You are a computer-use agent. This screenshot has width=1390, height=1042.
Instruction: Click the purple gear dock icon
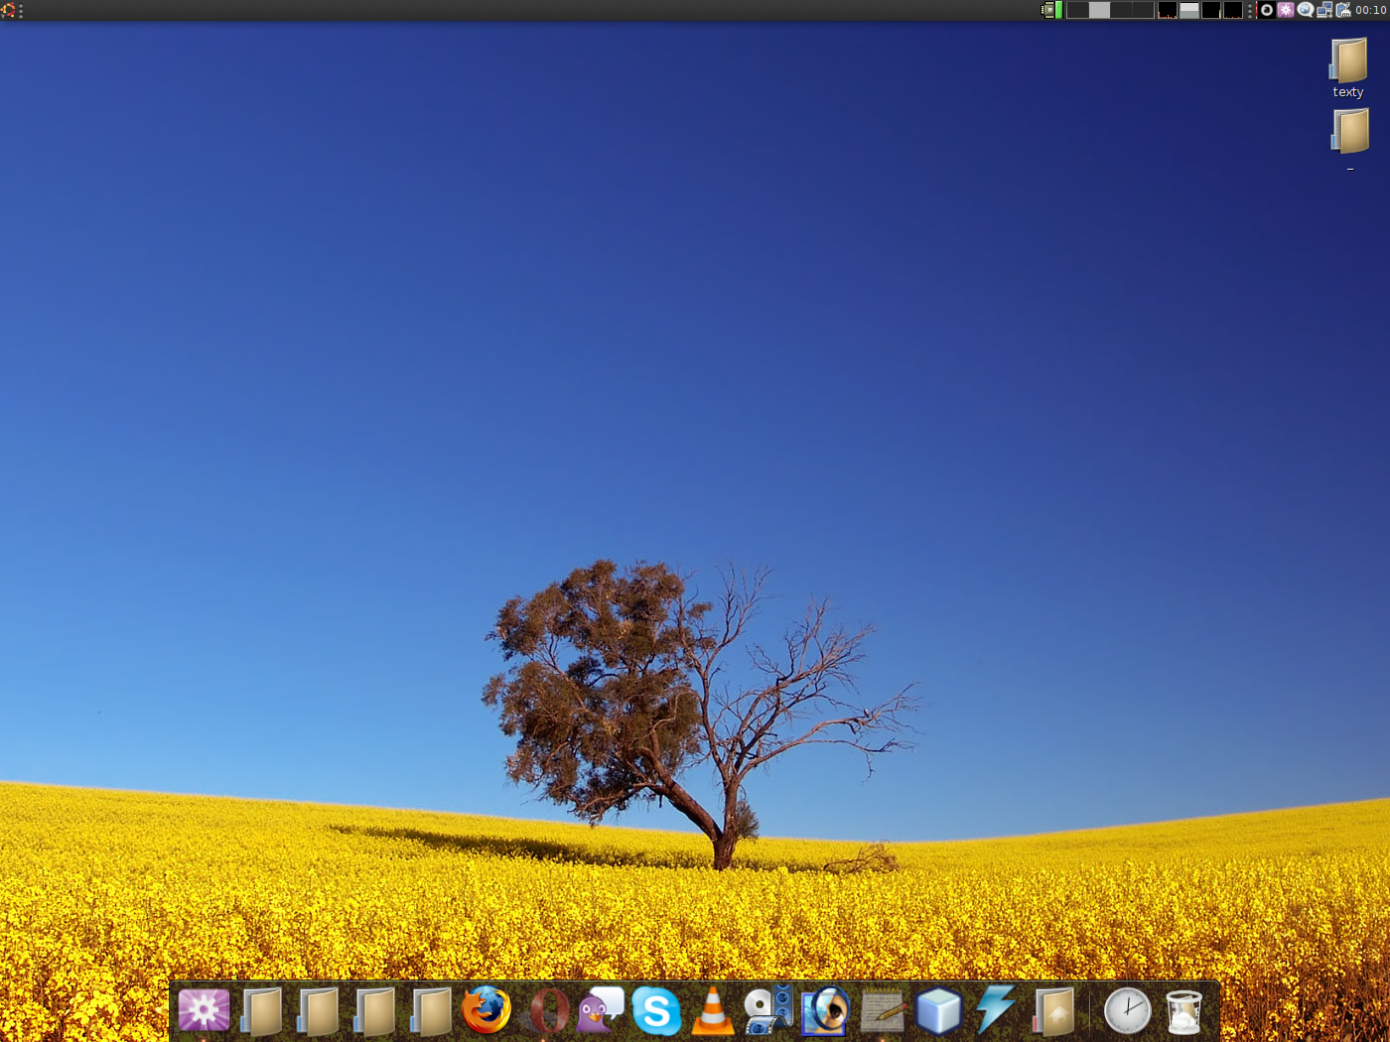pyautogui.click(x=204, y=1010)
